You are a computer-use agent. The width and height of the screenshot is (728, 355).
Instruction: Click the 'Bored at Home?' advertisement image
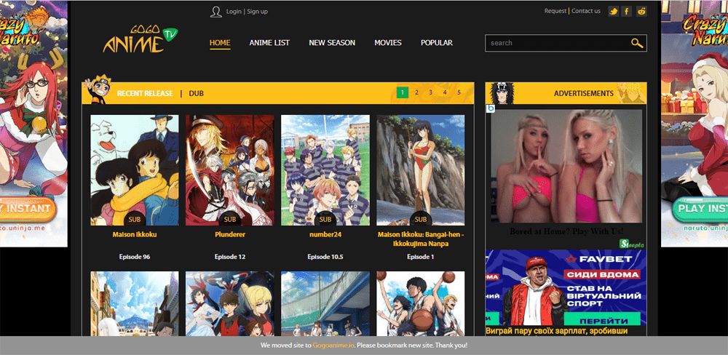coord(566,166)
